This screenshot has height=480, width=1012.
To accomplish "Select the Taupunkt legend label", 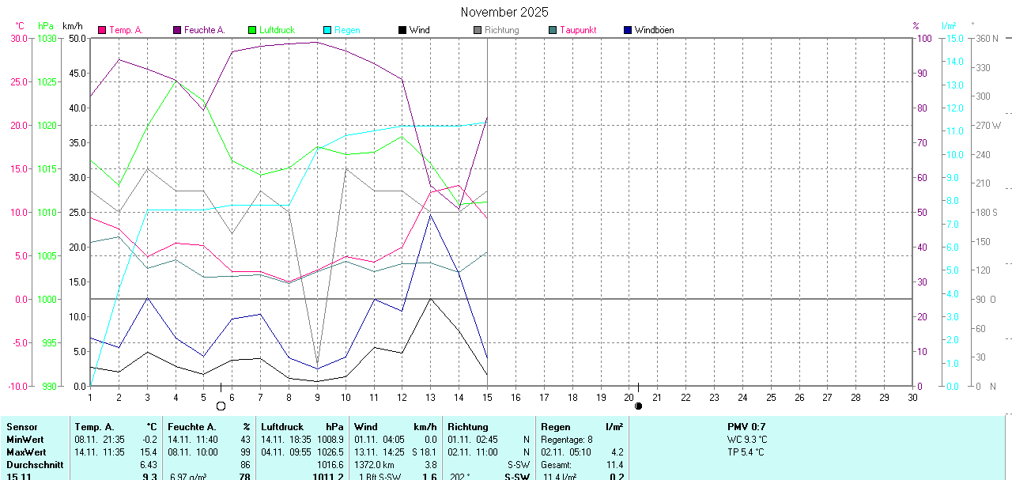I will [578, 30].
